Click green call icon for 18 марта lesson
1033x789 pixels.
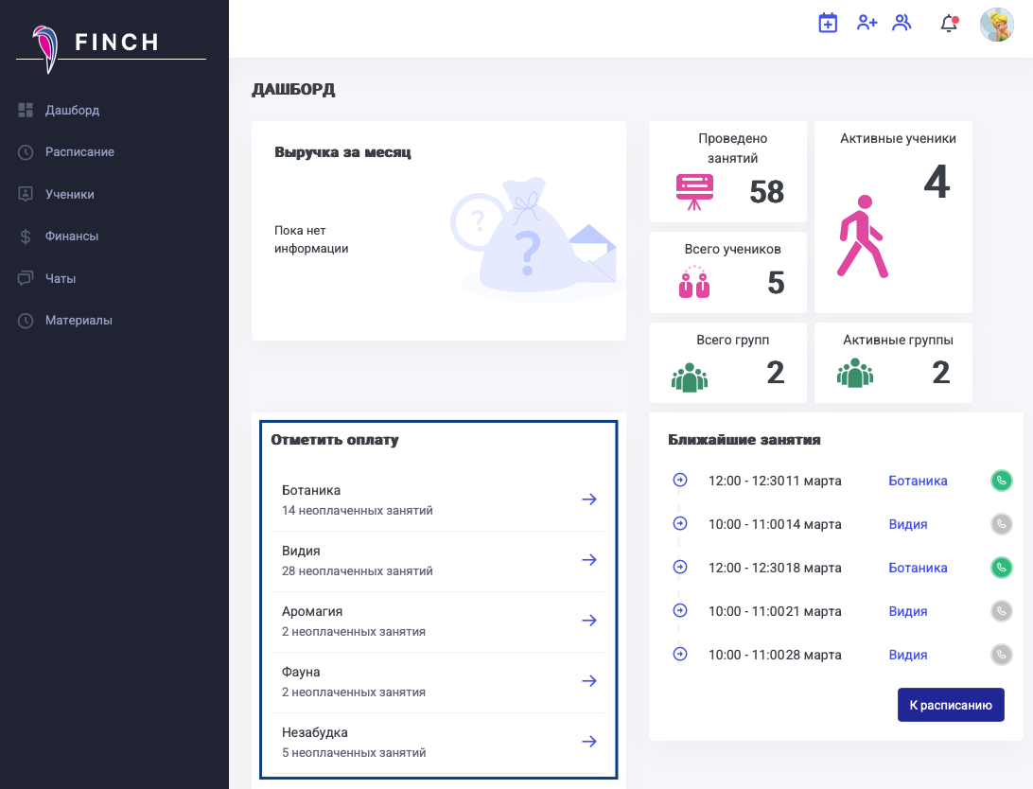pos(1001,568)
